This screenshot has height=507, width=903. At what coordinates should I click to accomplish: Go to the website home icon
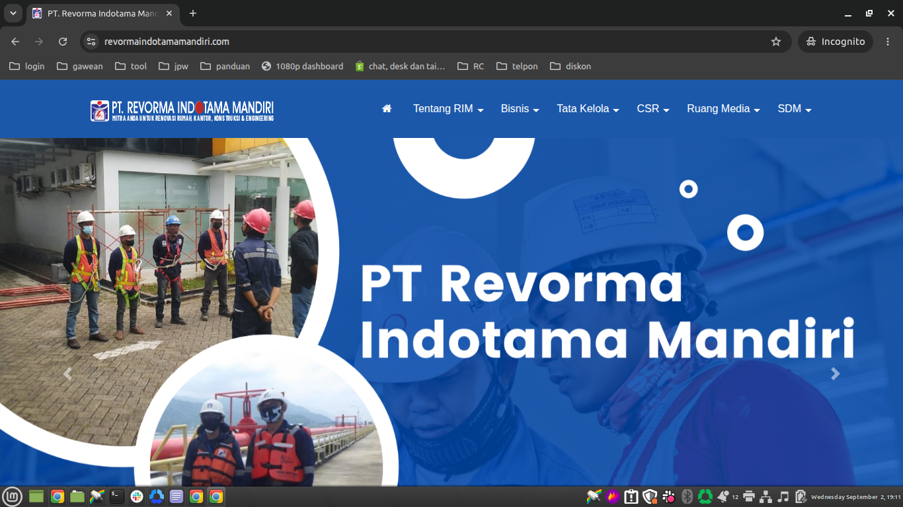387,109
